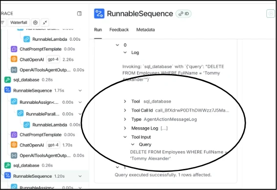
Task: Click the OpenAI icon of ChatOpenAI 2.26s
Action: pyautogui.click(x=14, y=59)
